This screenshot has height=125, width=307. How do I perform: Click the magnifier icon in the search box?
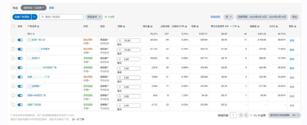point(42,17)
